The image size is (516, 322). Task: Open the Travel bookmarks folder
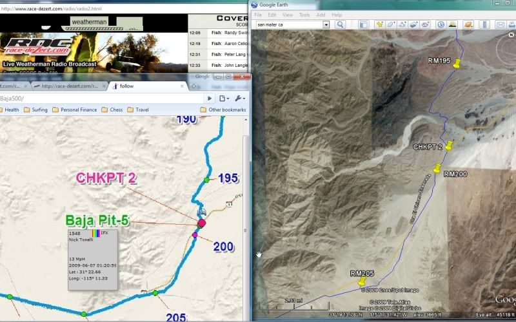click(138, 109)
